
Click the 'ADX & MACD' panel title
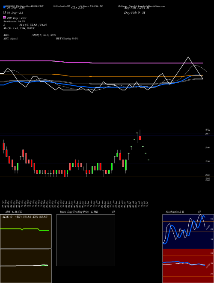14,212
